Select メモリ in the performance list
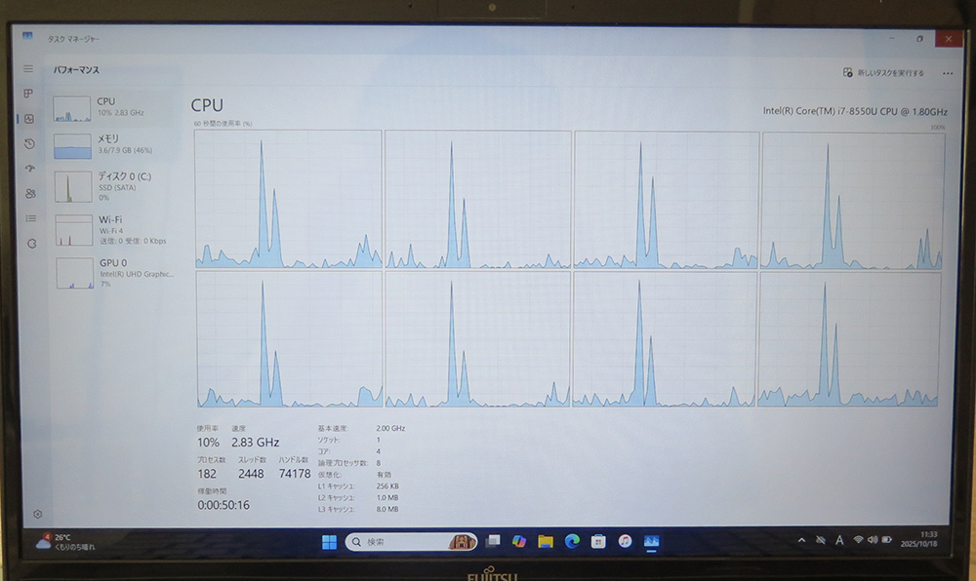 (x=115, y=145)
